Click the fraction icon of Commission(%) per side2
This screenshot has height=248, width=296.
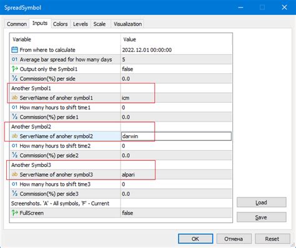[14, 155]
